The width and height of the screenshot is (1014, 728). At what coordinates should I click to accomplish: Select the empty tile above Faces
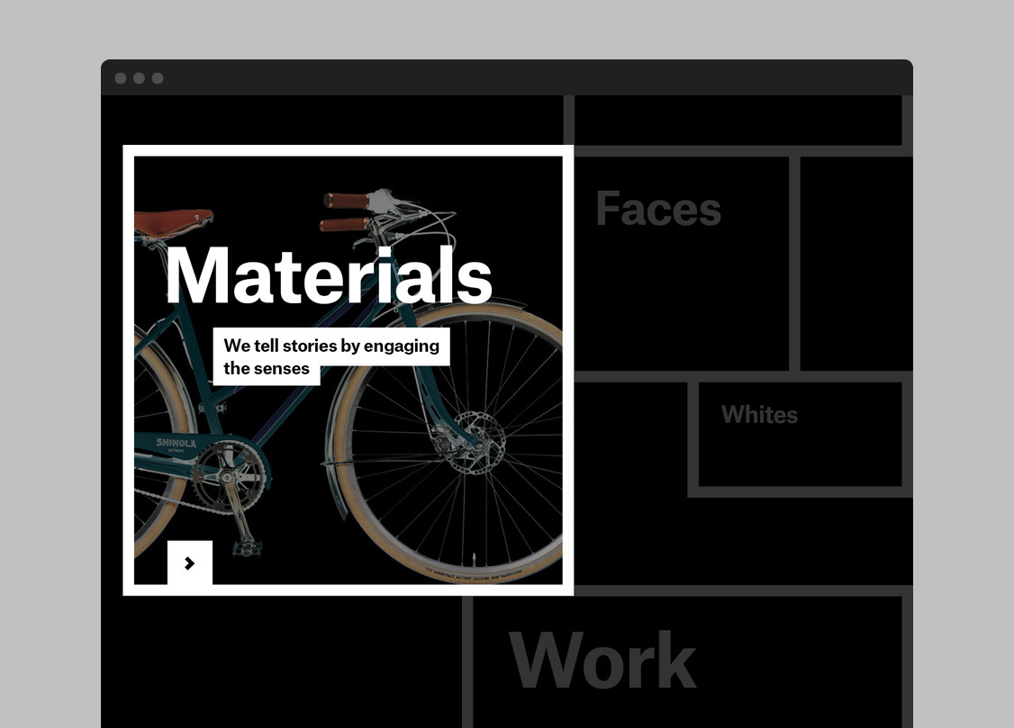point(737,120)
